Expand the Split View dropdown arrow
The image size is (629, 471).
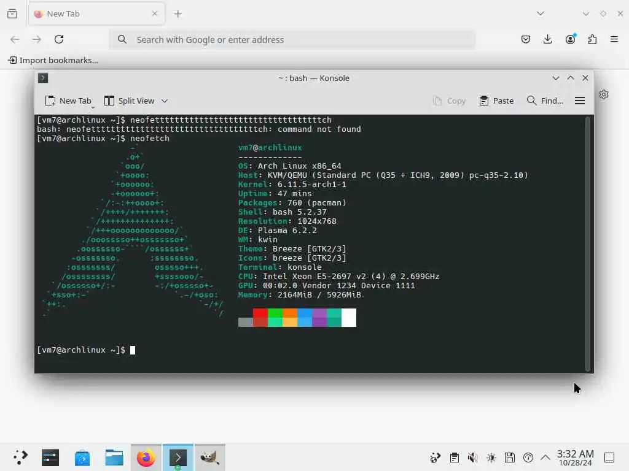[x=165, y=101]
